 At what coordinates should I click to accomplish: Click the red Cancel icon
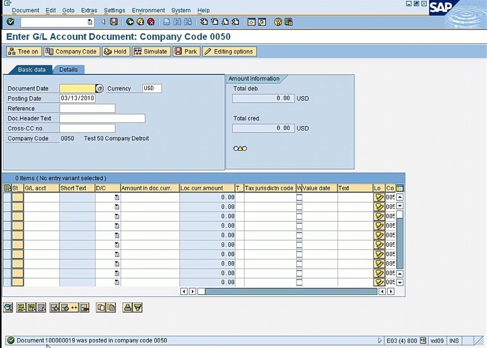pos(151,22)
